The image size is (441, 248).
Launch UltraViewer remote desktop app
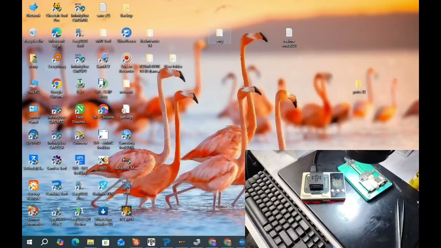click(x=126, y=35)
